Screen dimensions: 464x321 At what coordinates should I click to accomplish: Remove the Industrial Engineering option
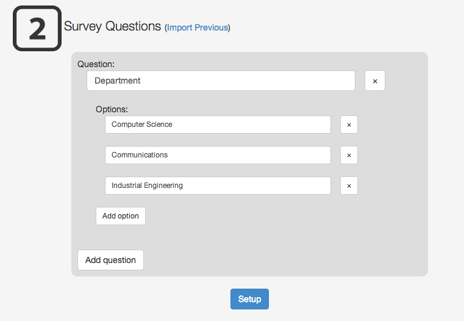tap(349, 186)
